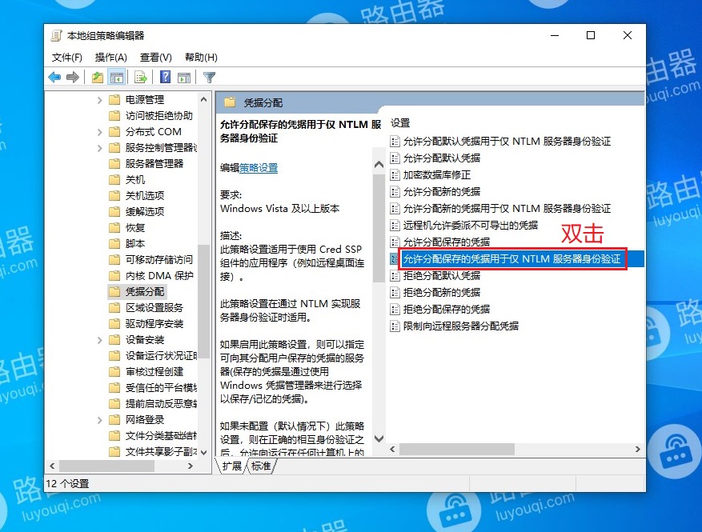Click the setting icon beside 限制向远程服务器分配凭据
The height and width of the screenshot is (532, 702).
pyautogui.click(x=395, y=326)
